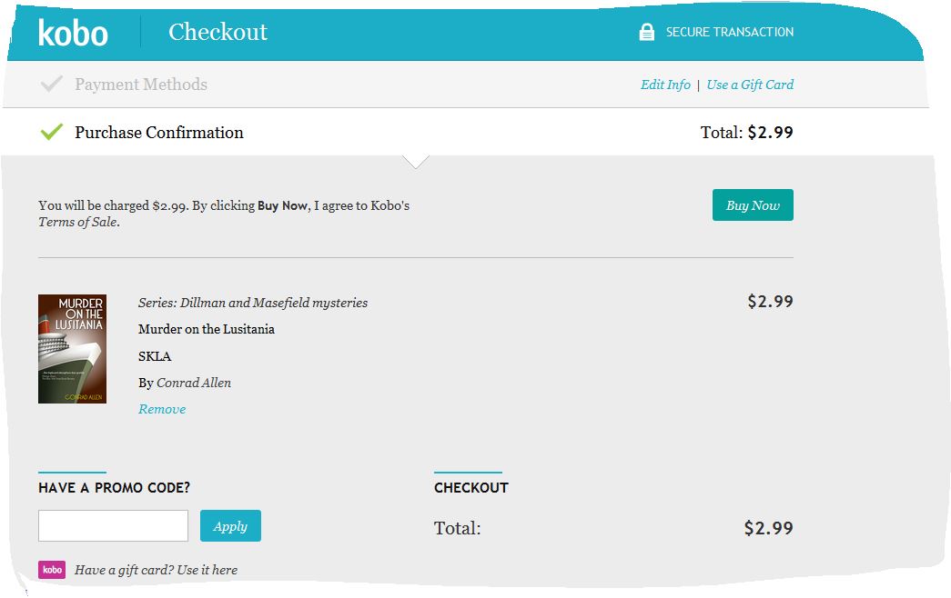This screenshot has height=598, width=951.
Task: Click the gray Payment Methods checkmark
Action: click(52, 85)
